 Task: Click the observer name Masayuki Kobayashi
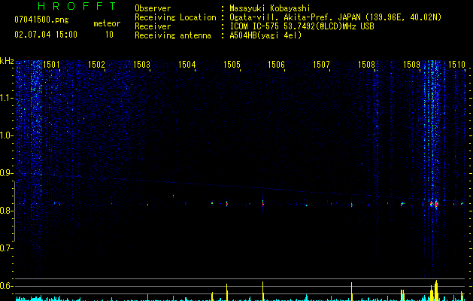[x=269, y=8]
